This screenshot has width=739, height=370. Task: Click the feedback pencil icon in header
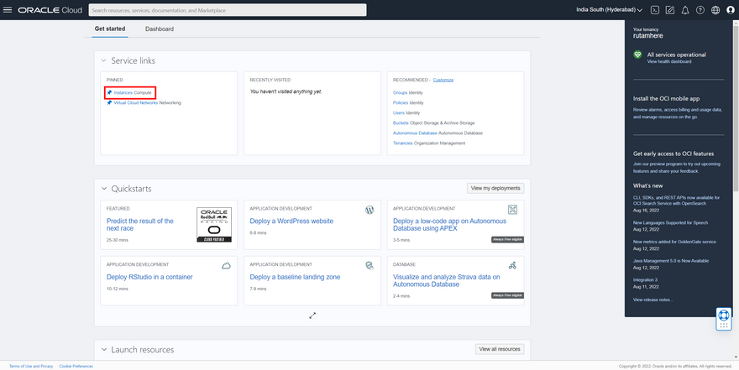point(670,10)
